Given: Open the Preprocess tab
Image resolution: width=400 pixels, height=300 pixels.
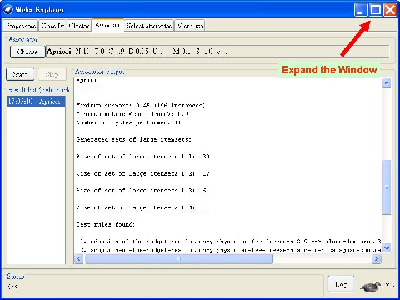Looking at the screenshot, I should [x=21, y=26].
